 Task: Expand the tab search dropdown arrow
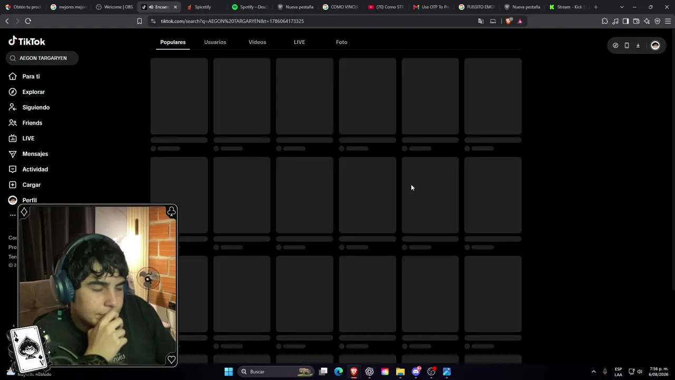coord(622,7)
